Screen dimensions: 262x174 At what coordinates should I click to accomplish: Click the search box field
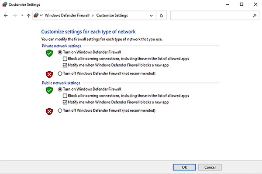tap(214, 16)
